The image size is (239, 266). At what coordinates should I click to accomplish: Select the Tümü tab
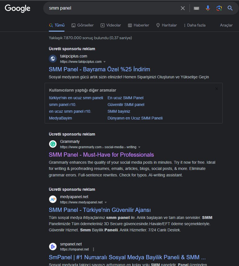point(57,25)
